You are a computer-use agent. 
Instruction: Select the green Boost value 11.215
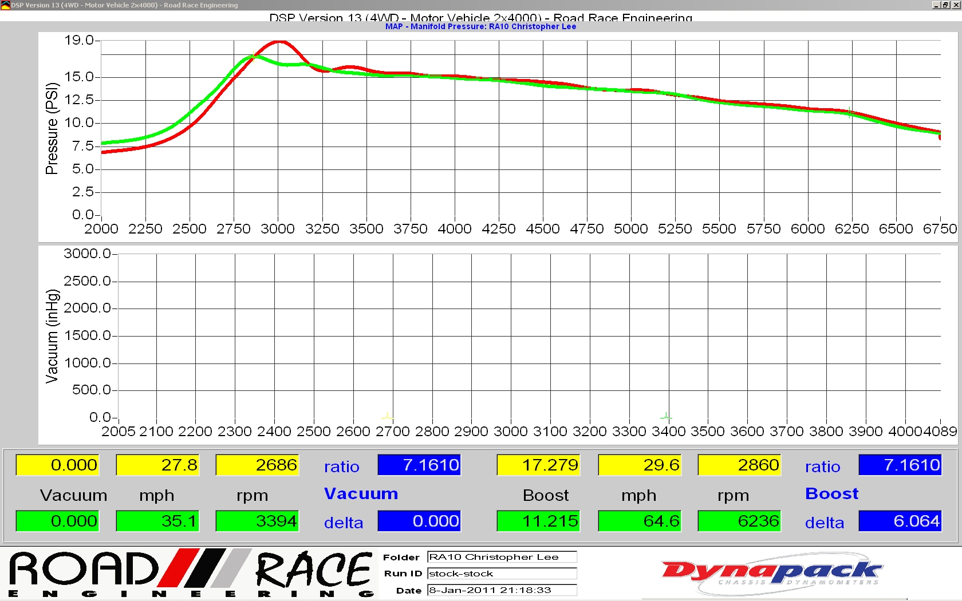tap(539, 521)
